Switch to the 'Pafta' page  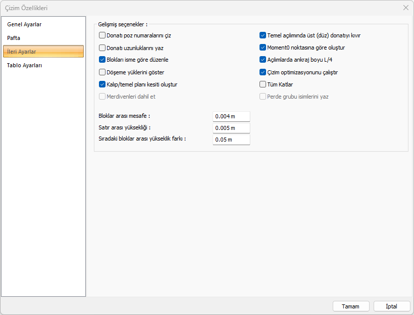click(x=14, y=38)
